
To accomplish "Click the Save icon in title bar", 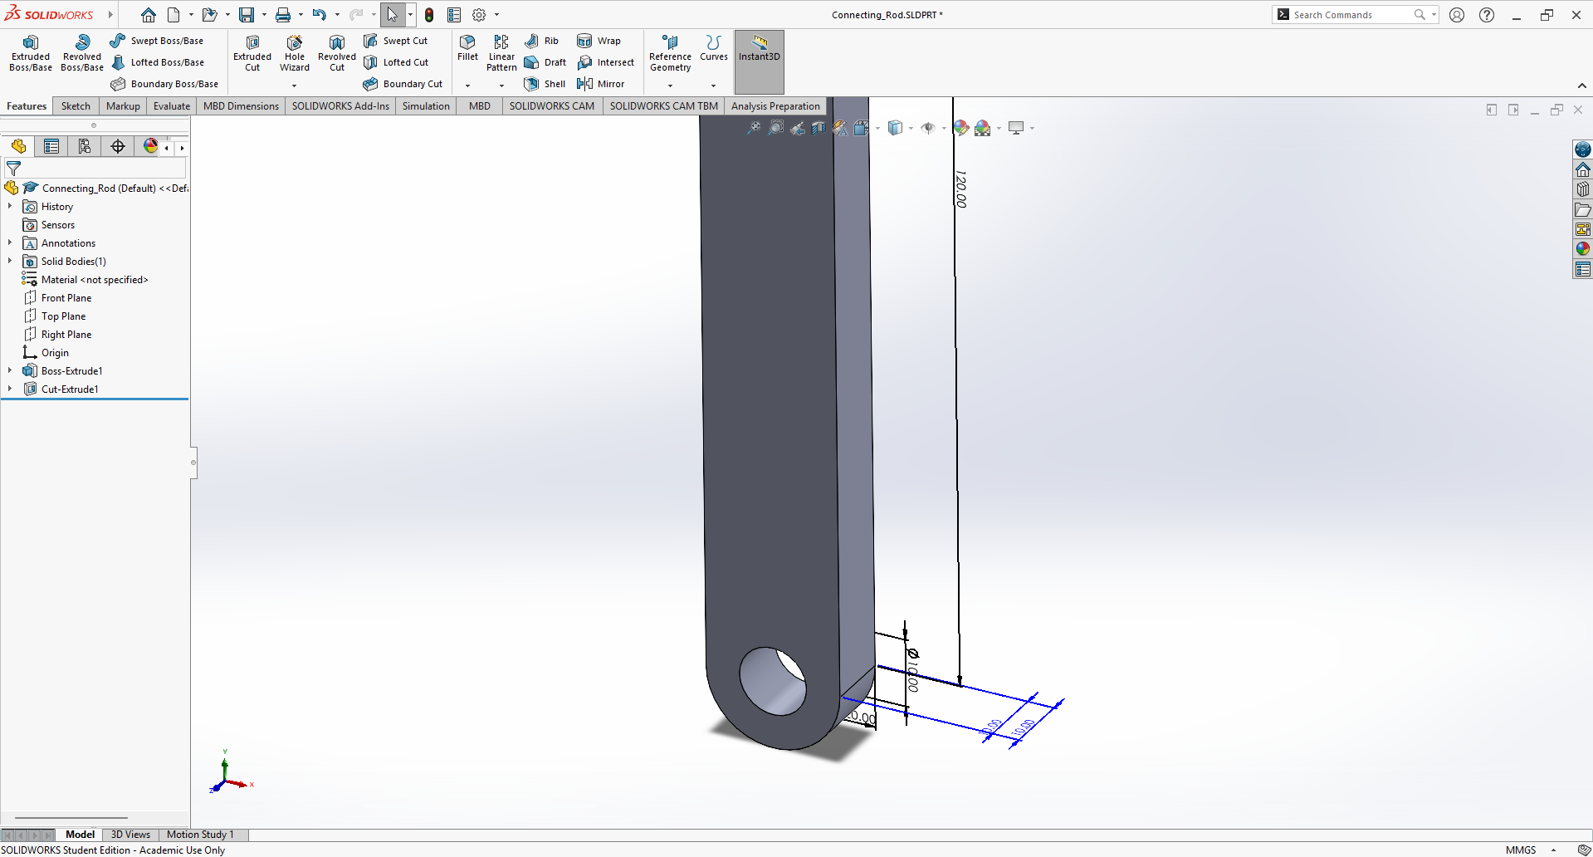I will pyautogui.click(x=247, y=15).
